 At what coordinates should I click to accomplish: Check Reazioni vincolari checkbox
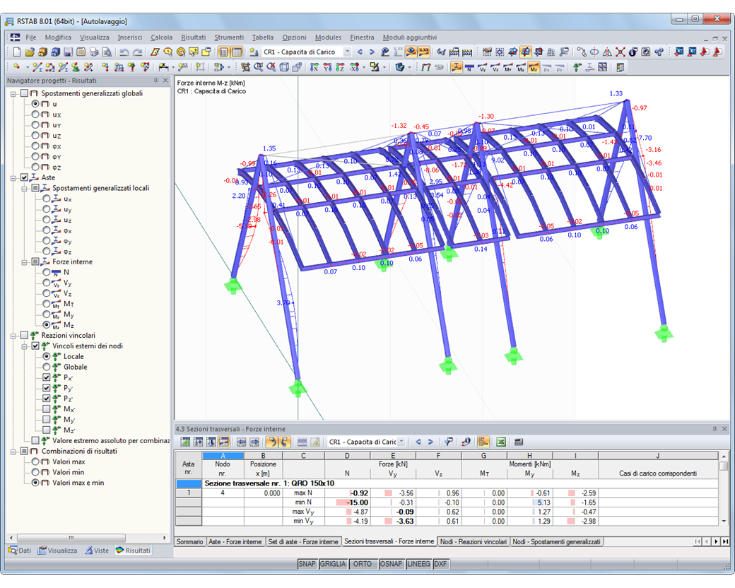[x=24, y=335]
